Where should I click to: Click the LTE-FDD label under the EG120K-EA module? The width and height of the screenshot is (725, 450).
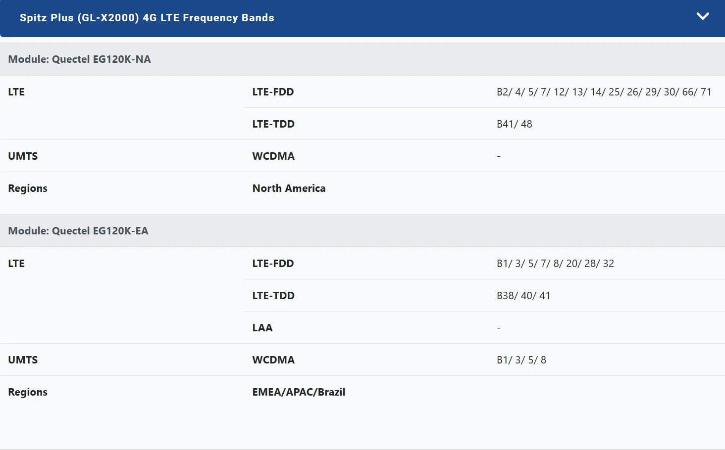tap(273, 264)
